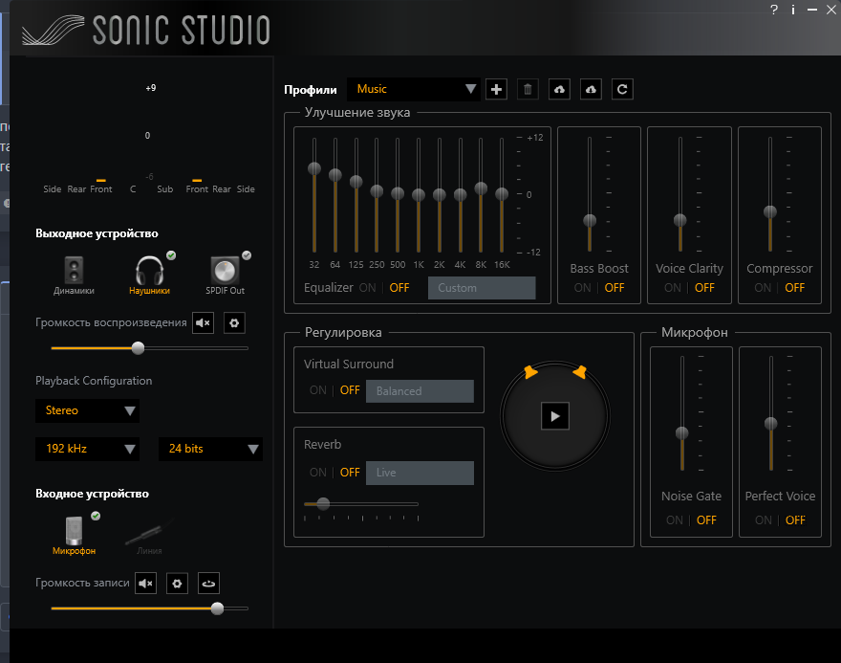841x663 pixels.
Task: Set Bass Boost to OFF
Action: click(x=615, y=288)
